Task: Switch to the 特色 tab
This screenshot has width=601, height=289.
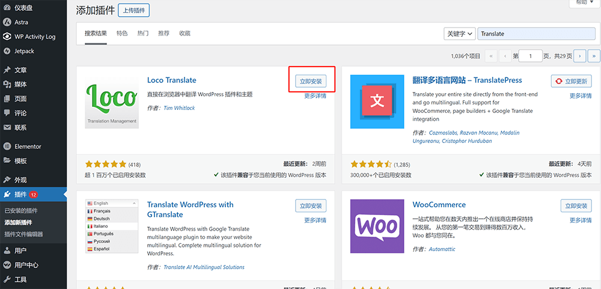Action: tap(122, 34)
